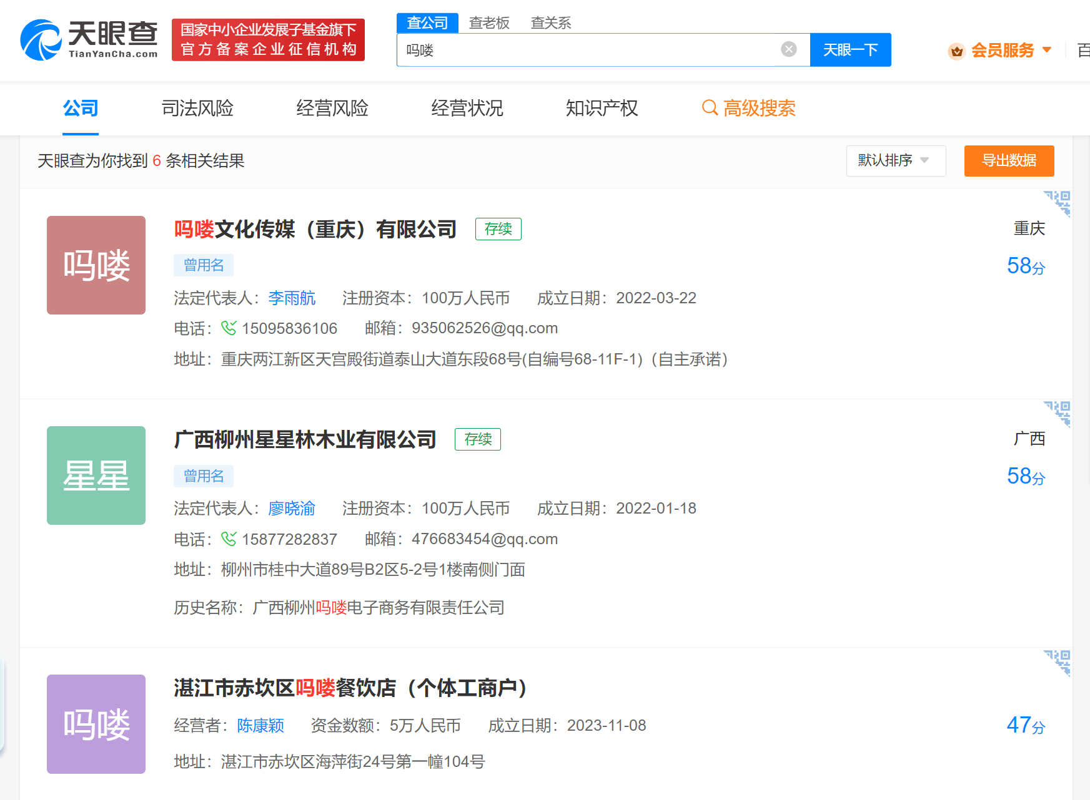1090x800 pixels.
Task: Click address 重庆两江新区天宫殿街道泰山大道东段68号
Action: [x=475, y=359]
